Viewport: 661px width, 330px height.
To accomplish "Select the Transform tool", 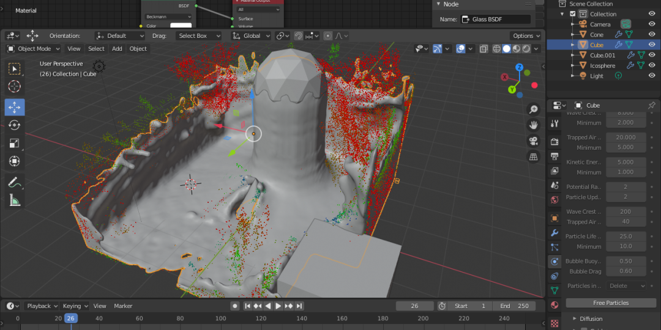I will coord(15,161).
